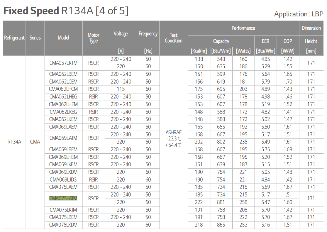Select the EER column header
This screenshot has height=232, width=327.
[x=265, y=41]
